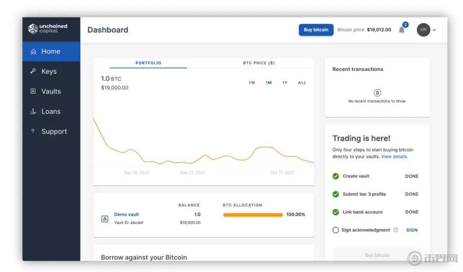Select the 1Y chart time range
463x272 pixels.
285,83
